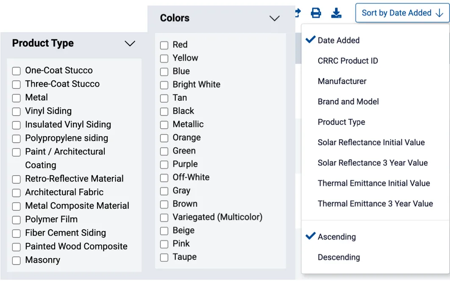Select Thermal Emittance 3 Year Value sorting
This screenshot has width=450, height=281.
tap(375, 204)
